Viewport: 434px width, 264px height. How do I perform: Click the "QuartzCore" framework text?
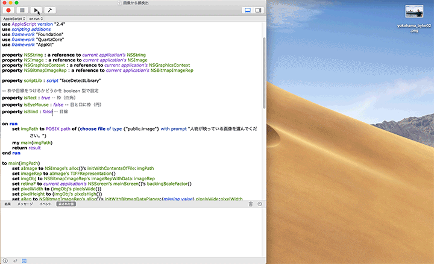50,40
